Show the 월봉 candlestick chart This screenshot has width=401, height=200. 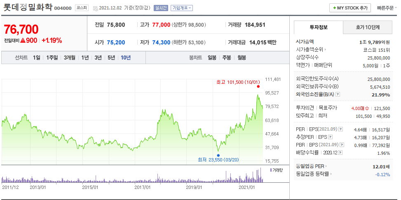[242, 57]
